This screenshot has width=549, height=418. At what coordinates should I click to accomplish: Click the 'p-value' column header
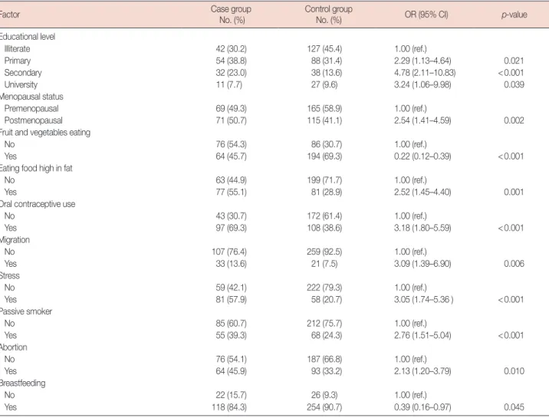(x=514, y=15)
